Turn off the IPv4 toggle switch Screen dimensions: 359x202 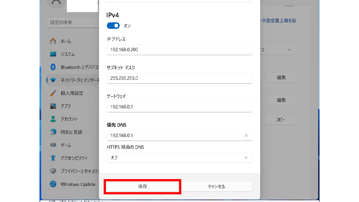(113, 26)
